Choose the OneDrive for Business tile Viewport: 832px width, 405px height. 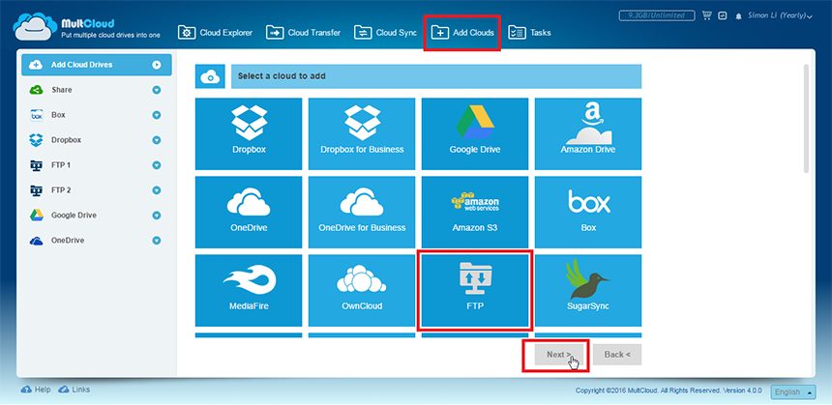click(362, 212)
